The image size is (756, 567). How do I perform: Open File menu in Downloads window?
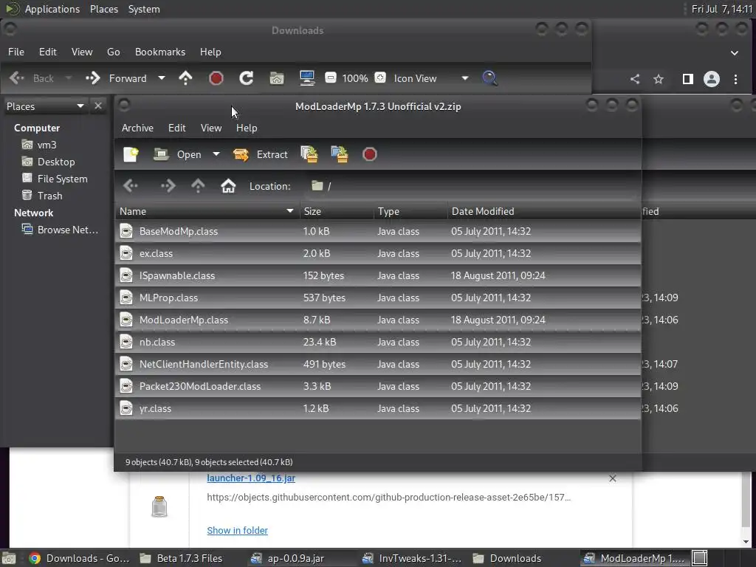[x=16, y=52]
